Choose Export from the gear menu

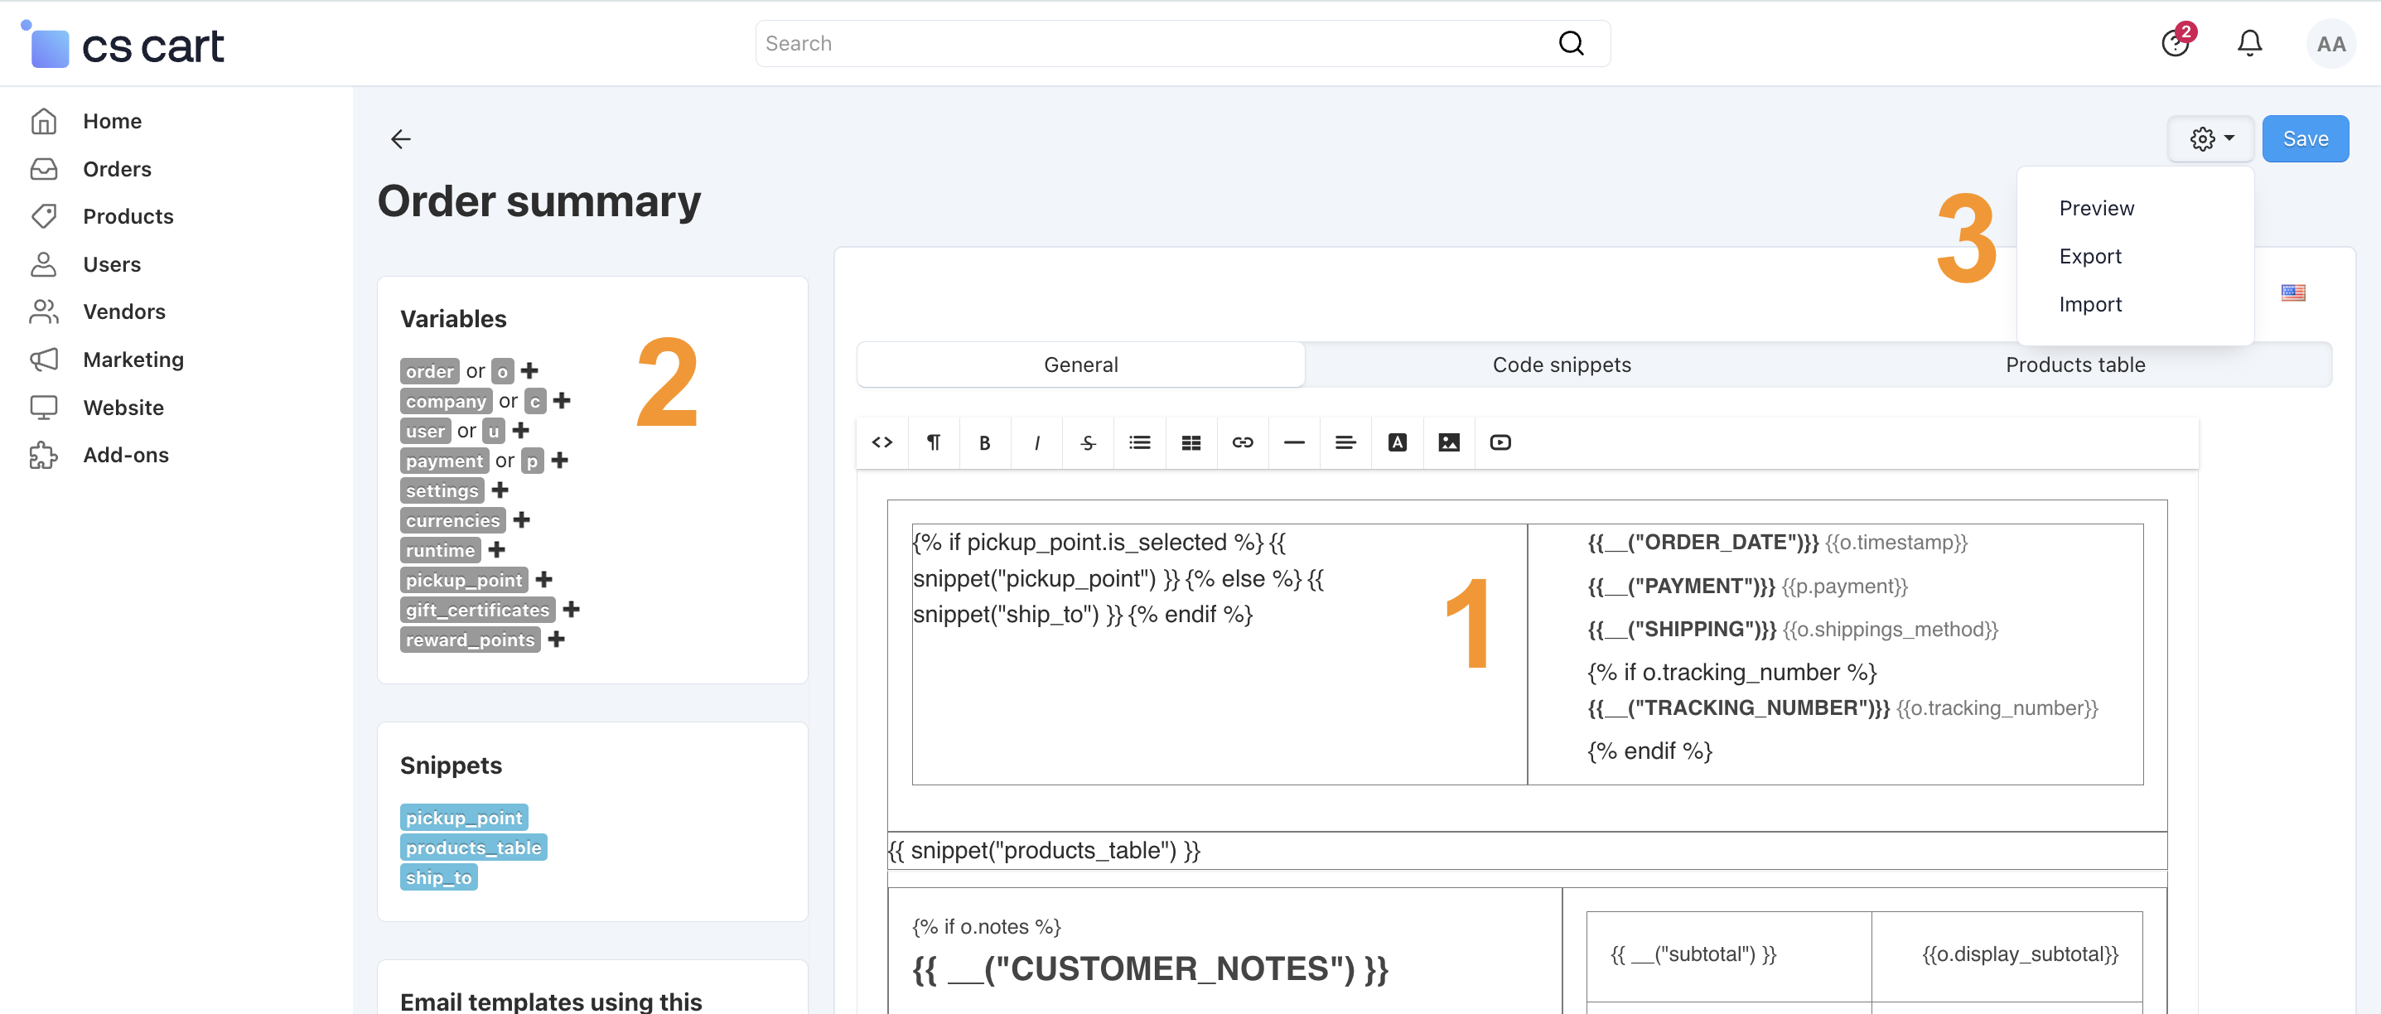[2090, 256]
